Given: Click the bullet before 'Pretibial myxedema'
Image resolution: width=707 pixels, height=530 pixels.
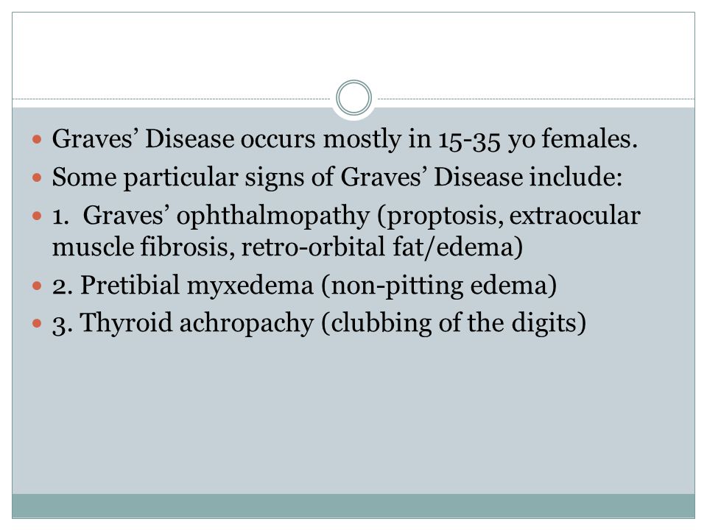Looking at the screenshot, I should pos(37,286).
